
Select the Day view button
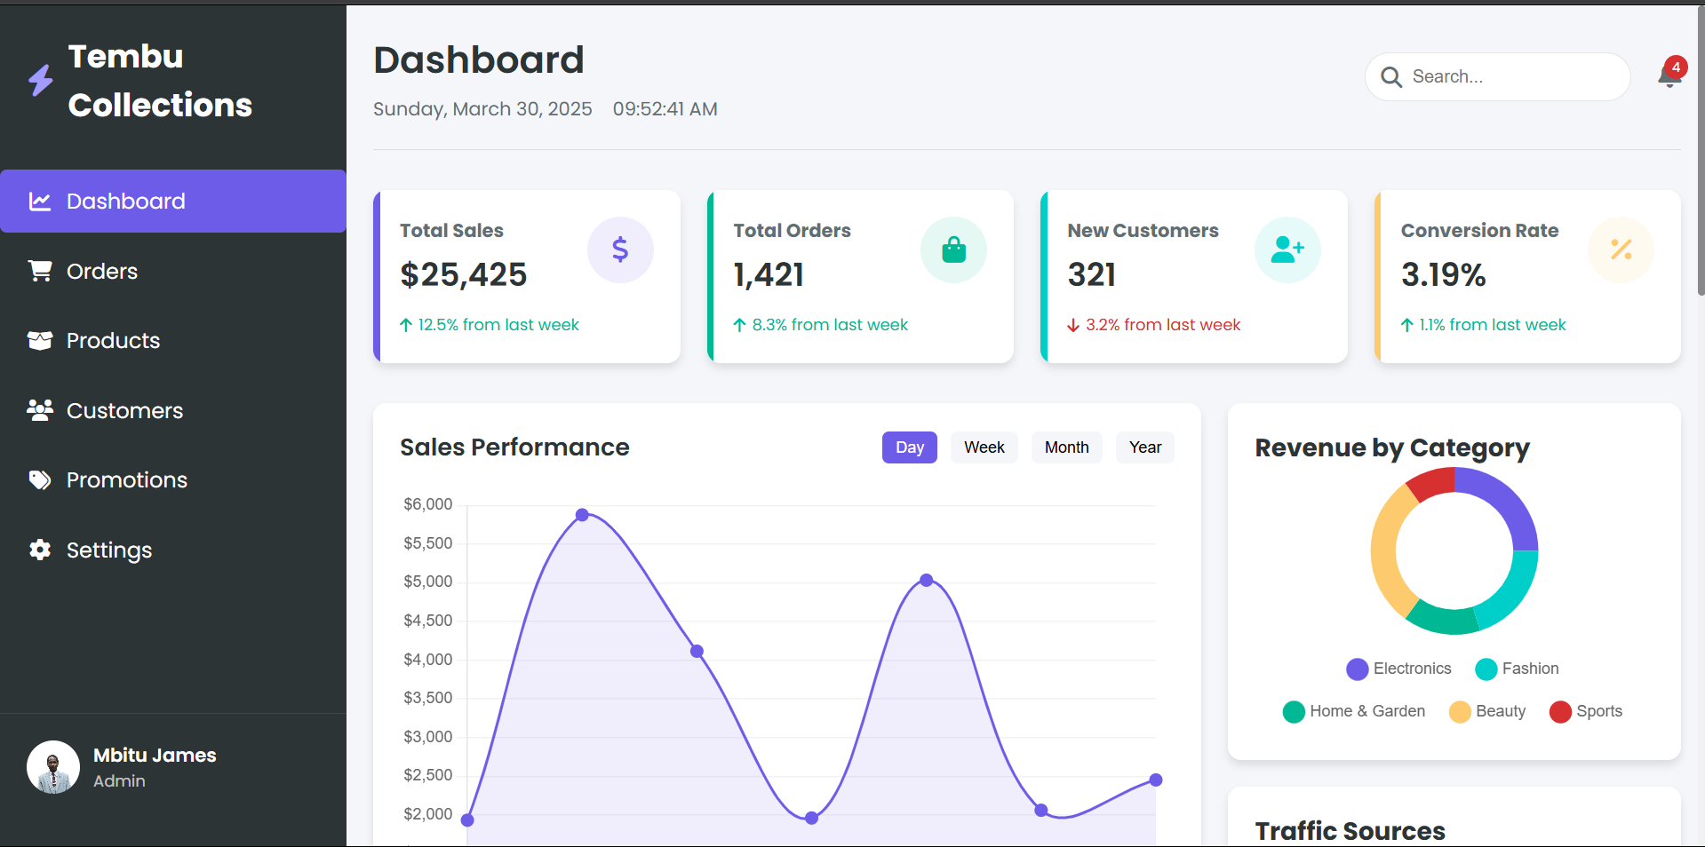tap(909, 447)
